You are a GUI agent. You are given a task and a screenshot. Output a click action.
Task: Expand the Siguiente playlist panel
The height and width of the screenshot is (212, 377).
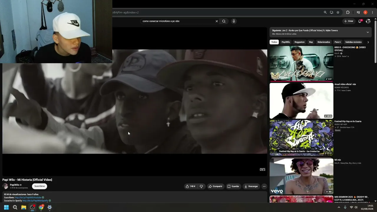(x=368, y=32)
